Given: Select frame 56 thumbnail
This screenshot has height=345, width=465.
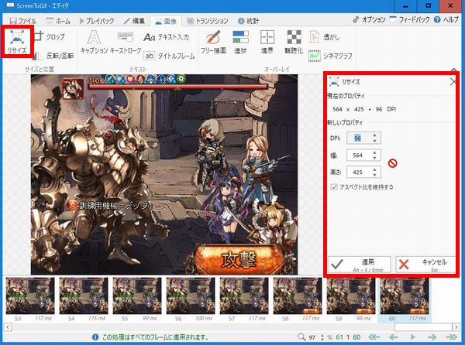Looking at the screenshot, I should coord(191,295).
